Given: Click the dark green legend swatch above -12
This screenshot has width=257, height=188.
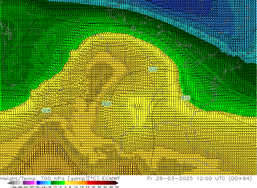Looking at the screenshot, I should (x=52, y=183).
